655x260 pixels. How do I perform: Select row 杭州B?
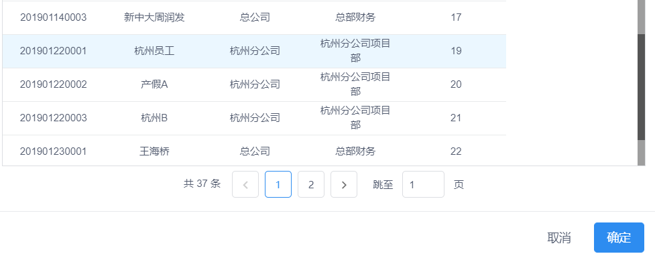[254, 118]
